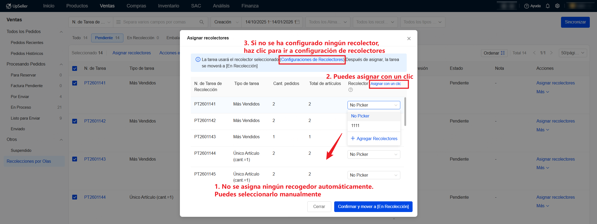The height and width of the screenshot is (224, 597).
Task: Open the Ayuda help icon
Action: pyautogui.click(x=526, y=6)
